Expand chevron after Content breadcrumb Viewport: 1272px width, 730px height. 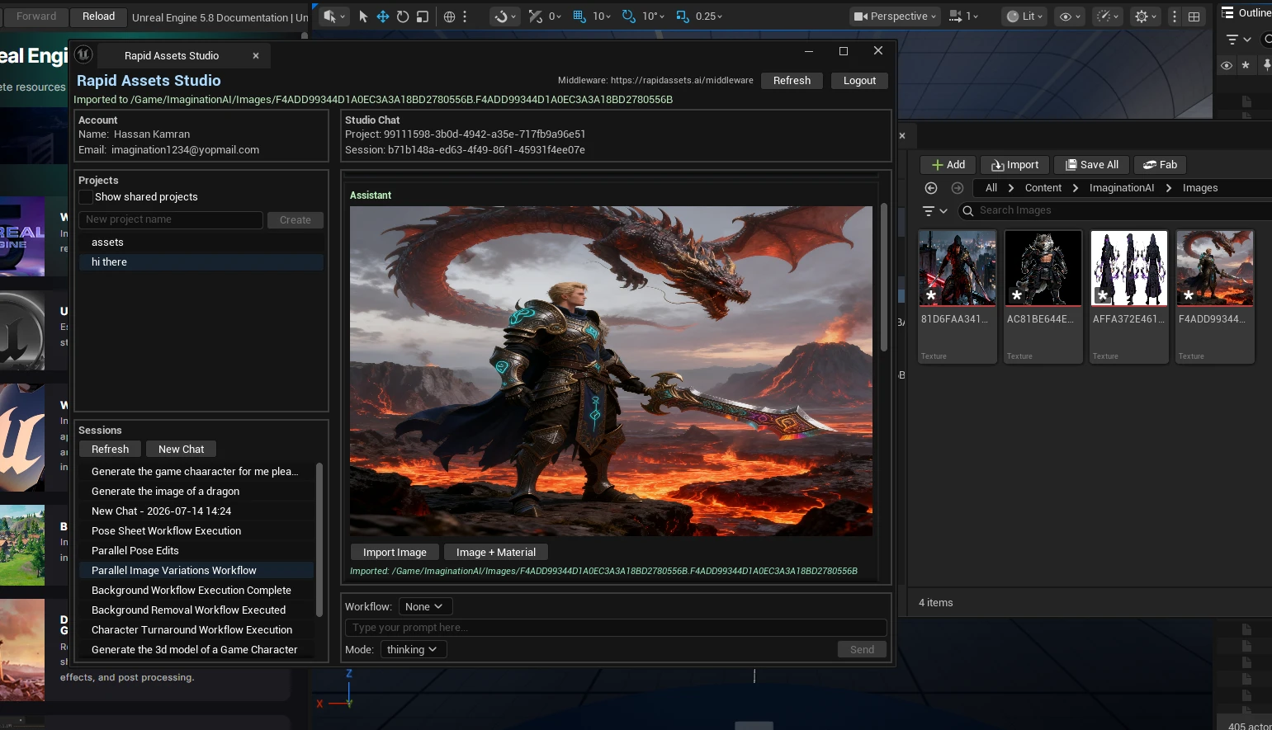[1076, 188]
